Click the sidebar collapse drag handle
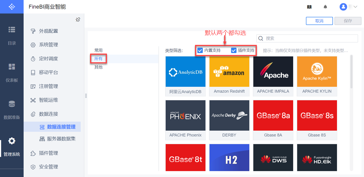This screenshot has width=364, height=177. point(86,96)
